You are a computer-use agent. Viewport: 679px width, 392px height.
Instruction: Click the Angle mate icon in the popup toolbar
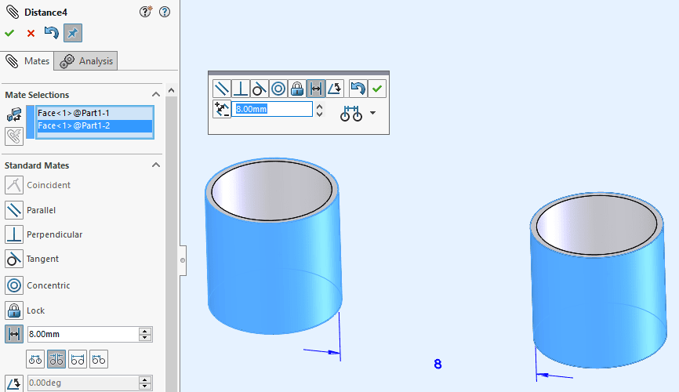pos(335,89)
